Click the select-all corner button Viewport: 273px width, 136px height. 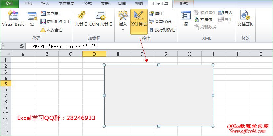(6, 54)
